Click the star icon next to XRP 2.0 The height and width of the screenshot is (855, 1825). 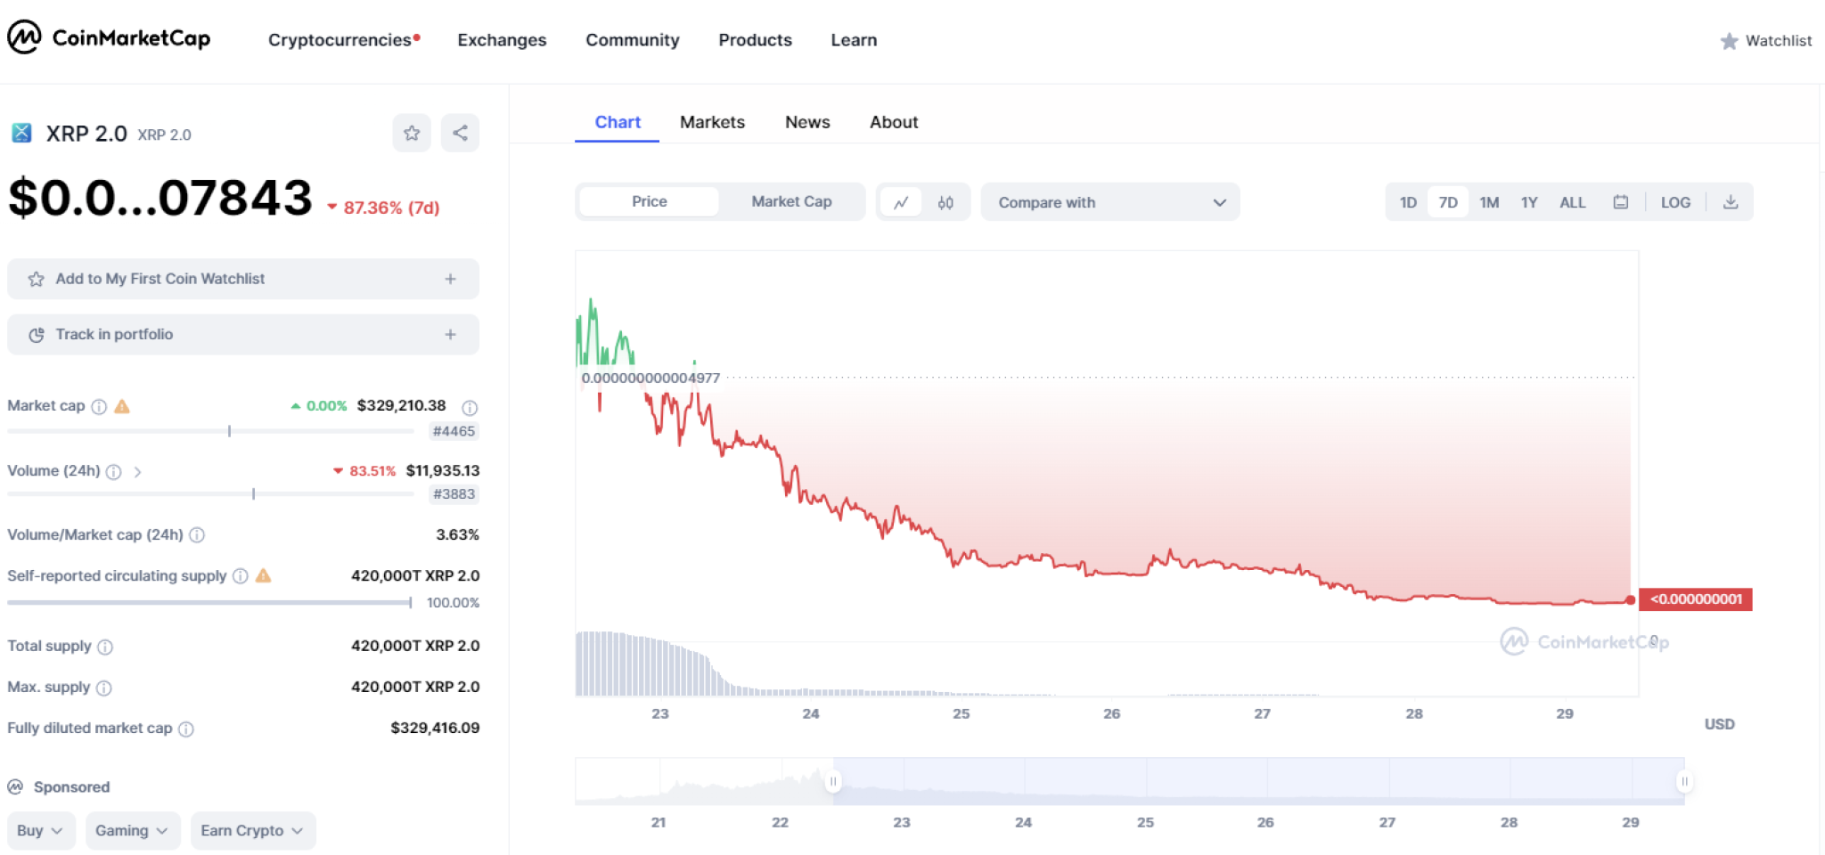point(411,133)
